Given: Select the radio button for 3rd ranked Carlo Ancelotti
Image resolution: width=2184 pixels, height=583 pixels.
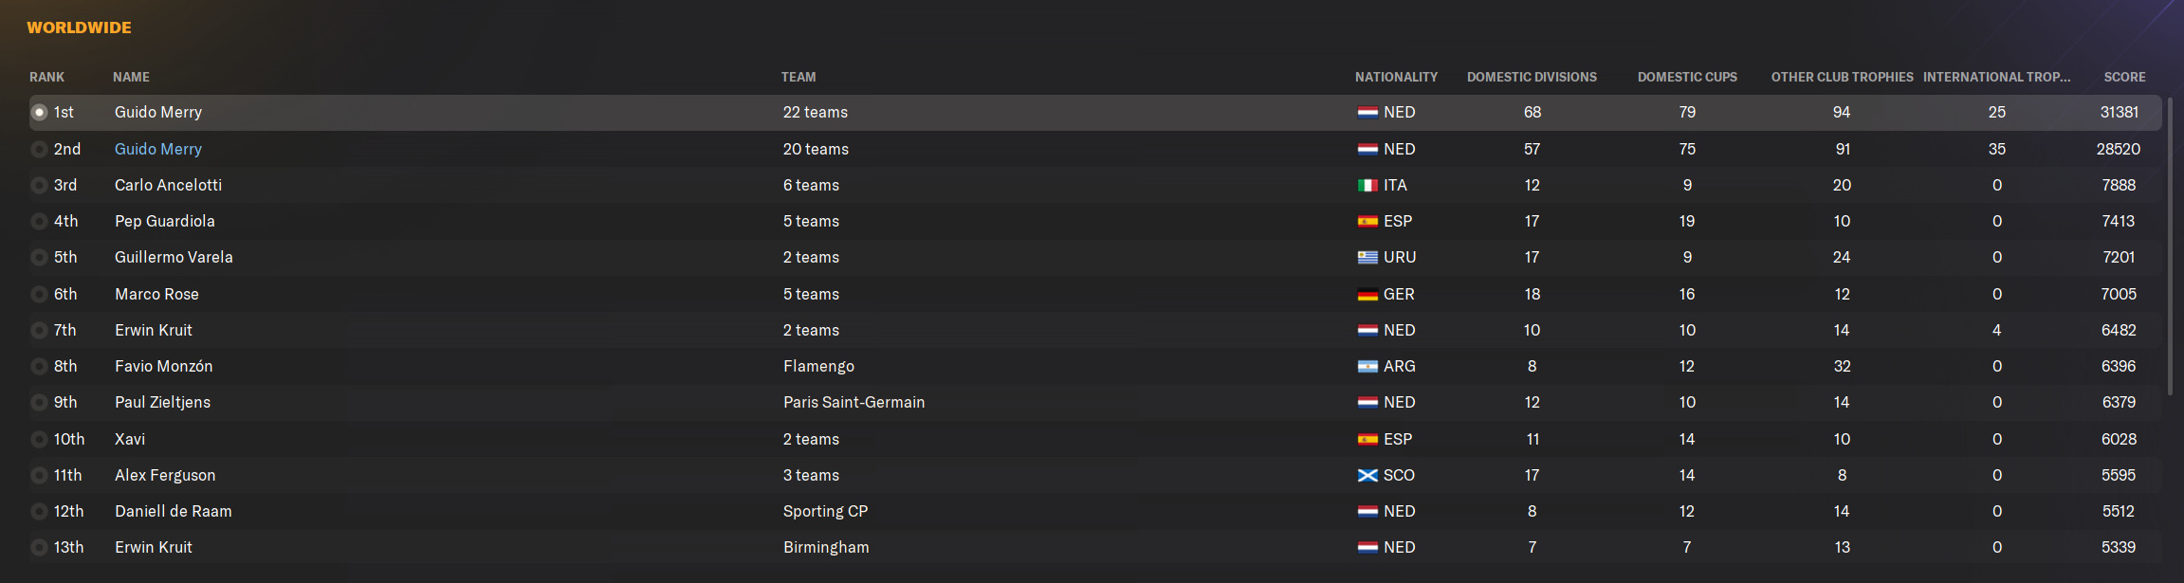Looking at the screenshot, I should pyautogui.click(x=39, y=186).
